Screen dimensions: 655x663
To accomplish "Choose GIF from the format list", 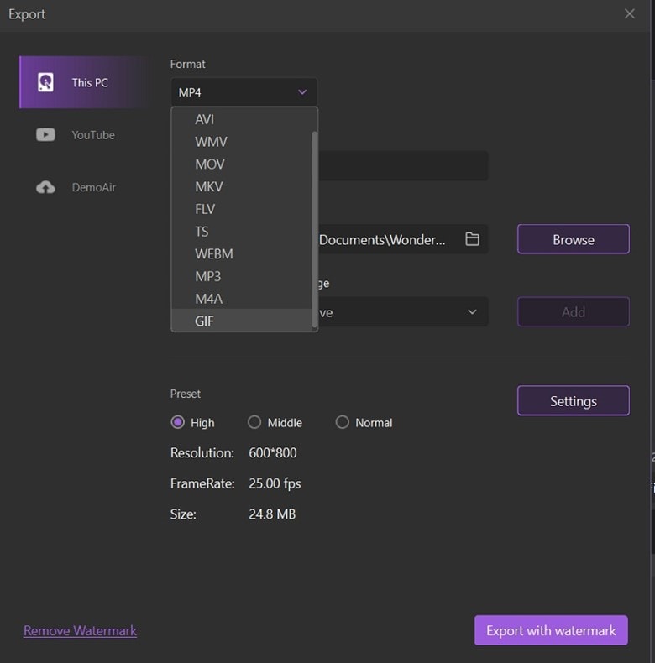I will [205, 321].
